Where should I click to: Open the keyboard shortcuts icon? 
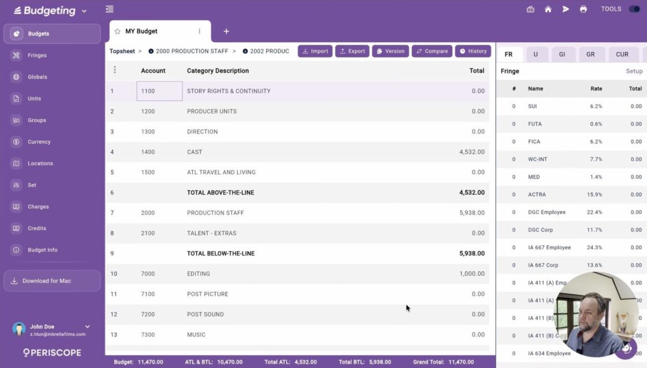[x=530, y=9]
